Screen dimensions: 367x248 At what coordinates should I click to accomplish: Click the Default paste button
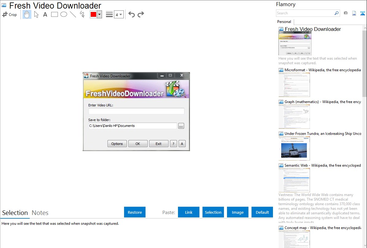click(x=262, y=212)
